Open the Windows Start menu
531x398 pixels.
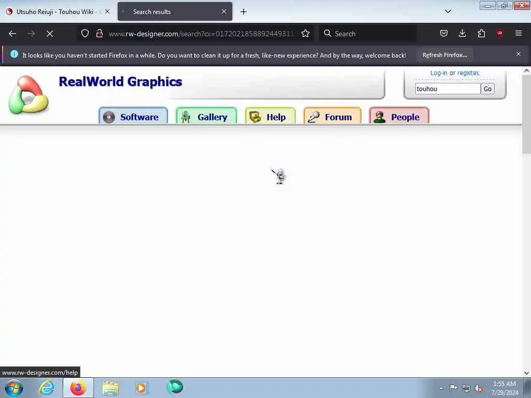(x=14, y=388)
